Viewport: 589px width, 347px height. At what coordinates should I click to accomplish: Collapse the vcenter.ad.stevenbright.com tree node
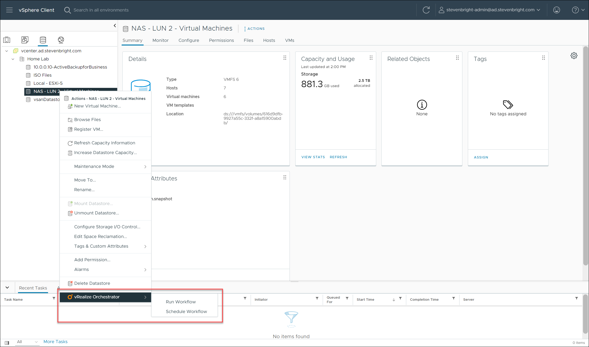[x=7, y=51]
